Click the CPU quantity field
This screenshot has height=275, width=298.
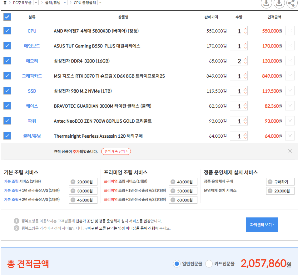pyautogui.click(x=236, y=31)
